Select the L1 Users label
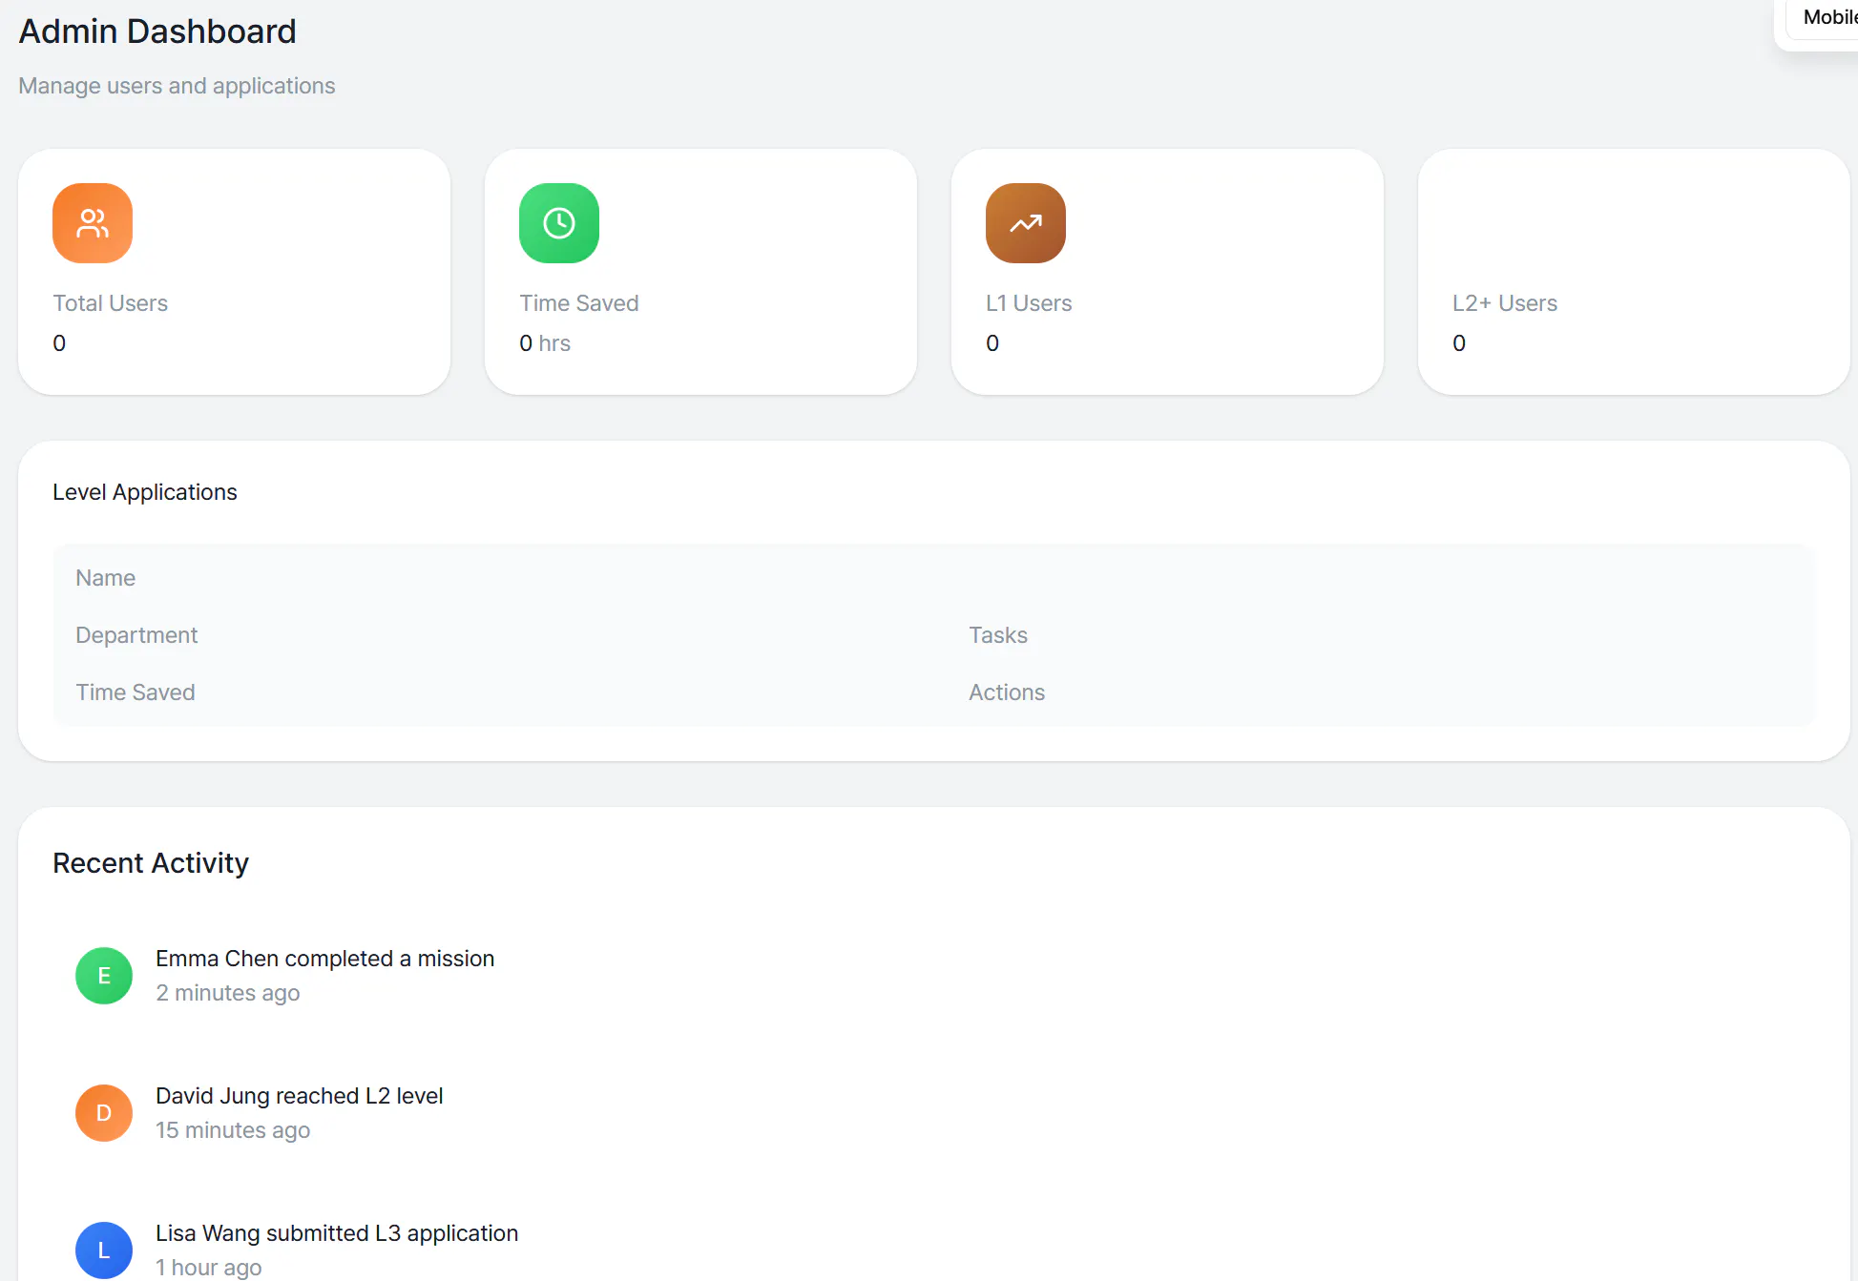The height and width of the screenshot is (1281, 1858). click(1029, 303)
